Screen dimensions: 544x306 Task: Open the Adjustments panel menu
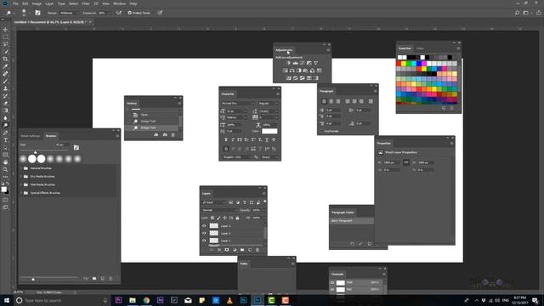click(328, 50)
